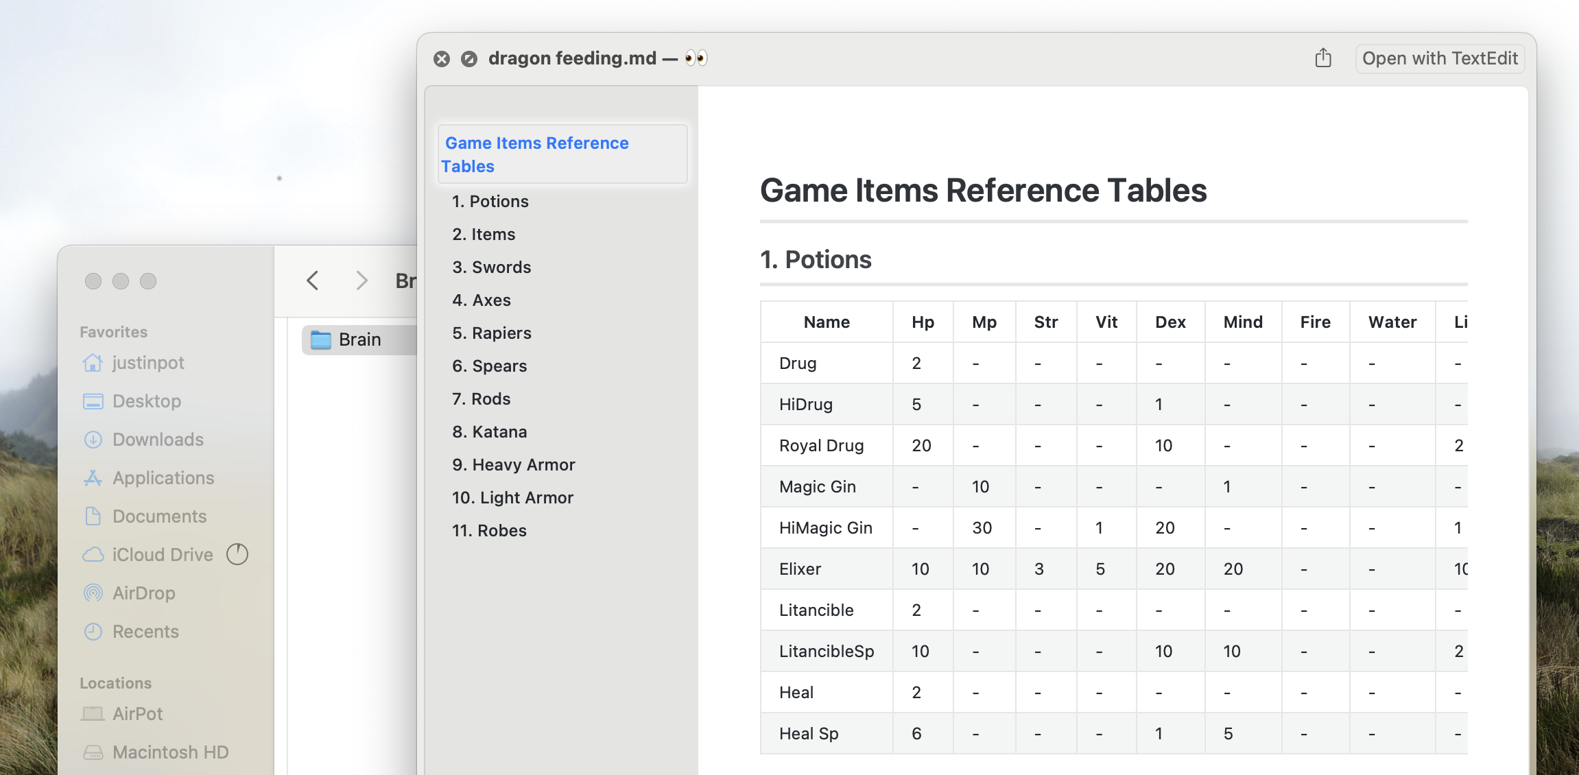This screenshot has width=1579, height=775.
Task: Click the HiDrug name cell
Action: tap(827, 404)
